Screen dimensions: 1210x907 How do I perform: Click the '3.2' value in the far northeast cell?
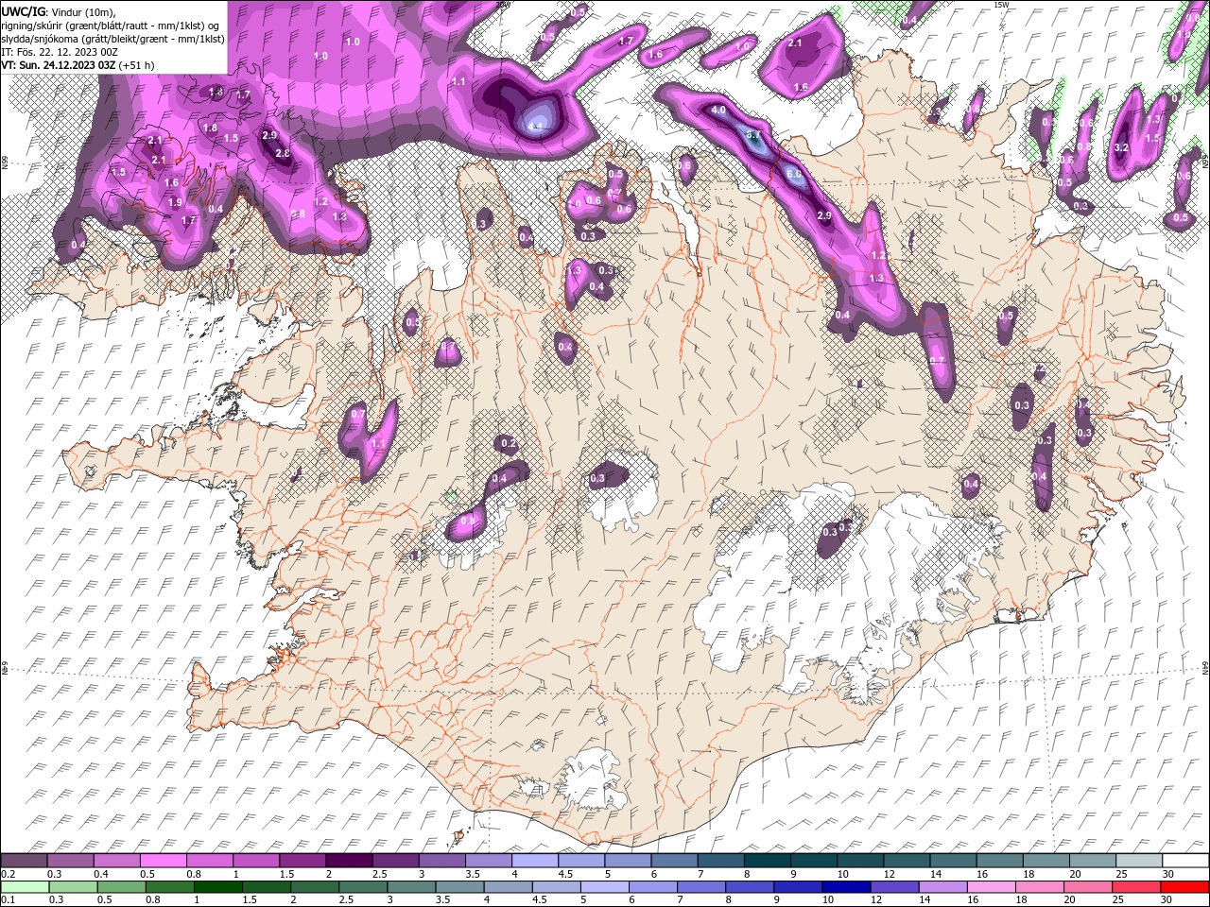coord(1122,148)
